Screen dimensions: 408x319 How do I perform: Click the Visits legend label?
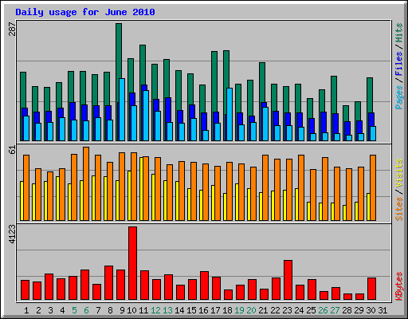tap(399, 174)
